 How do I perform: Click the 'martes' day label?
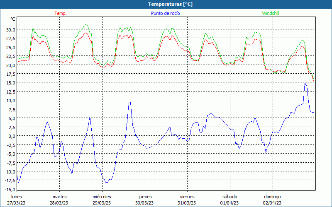(60, 197)
